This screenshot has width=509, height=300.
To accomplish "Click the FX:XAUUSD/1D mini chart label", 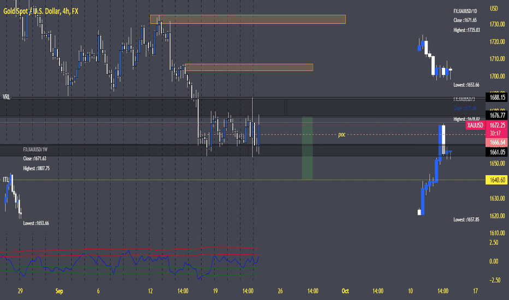I will pyautogui.click(x=465, y=11).
